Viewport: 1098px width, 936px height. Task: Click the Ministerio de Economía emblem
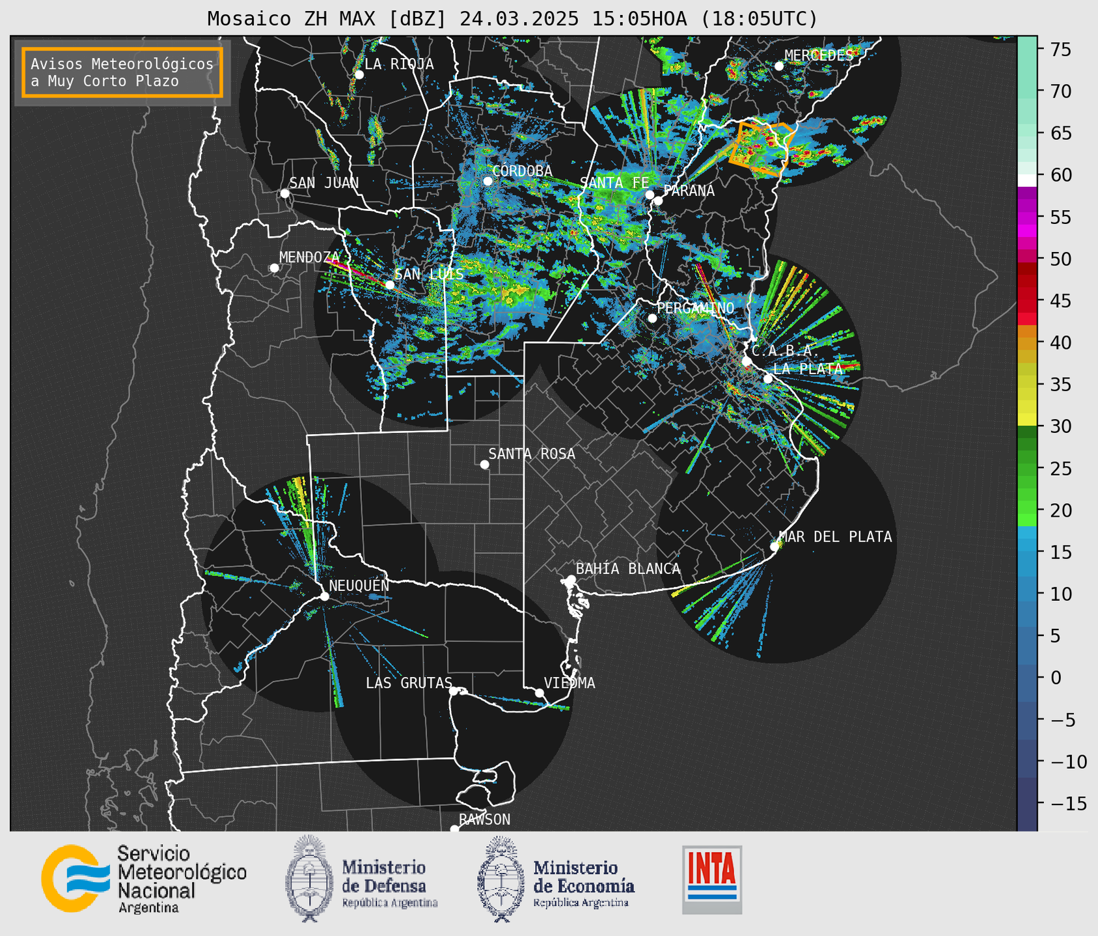click(x=501, y=879)
